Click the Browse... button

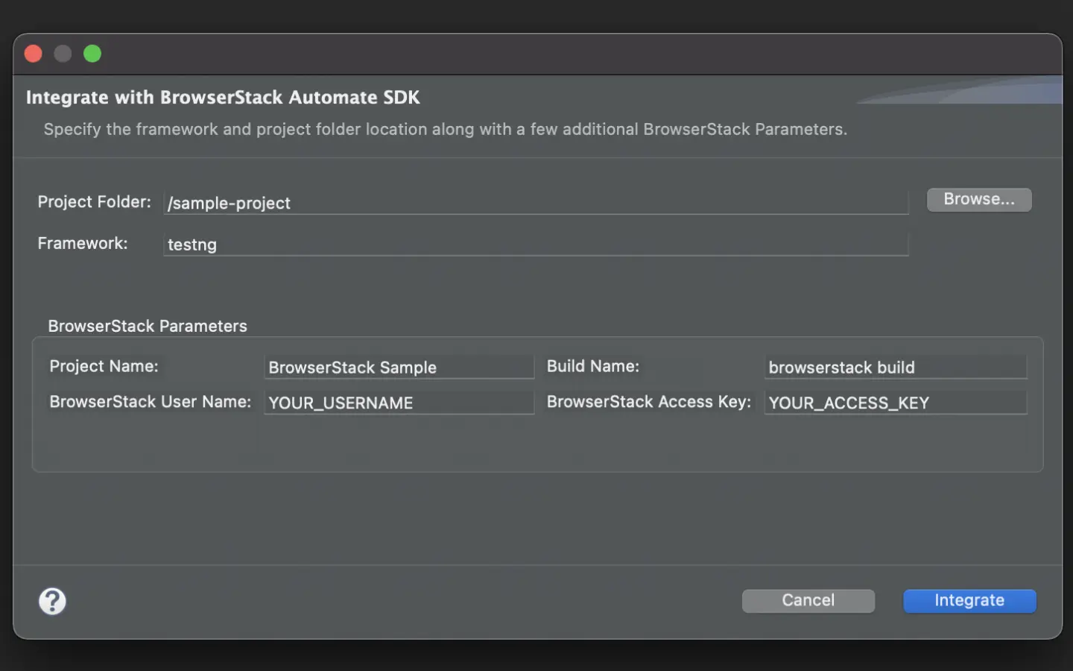coord(978,200)
